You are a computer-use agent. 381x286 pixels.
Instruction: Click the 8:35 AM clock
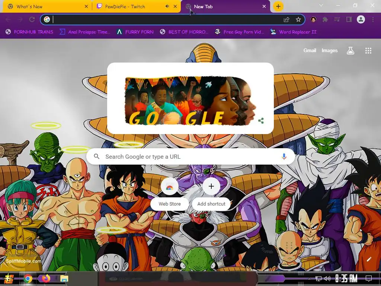pyautogui.click(x=346, y=279)
